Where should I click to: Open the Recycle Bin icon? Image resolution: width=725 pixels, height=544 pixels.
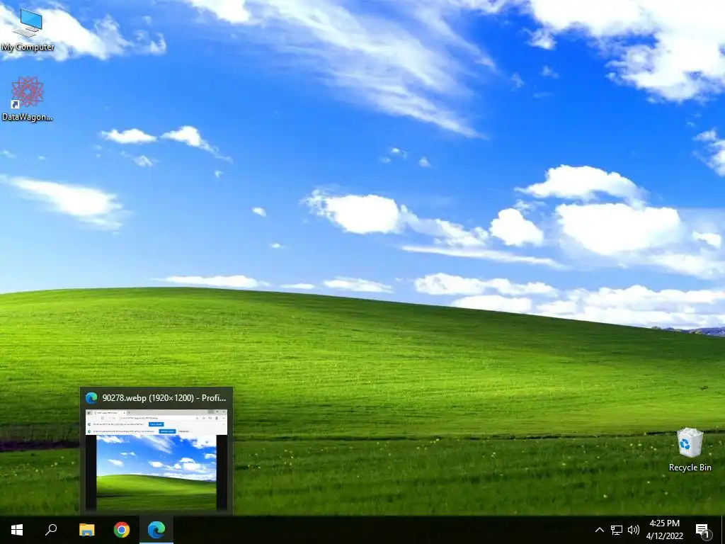690,450
